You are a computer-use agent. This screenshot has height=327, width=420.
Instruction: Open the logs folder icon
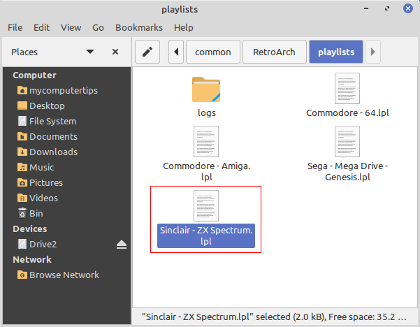206,89
